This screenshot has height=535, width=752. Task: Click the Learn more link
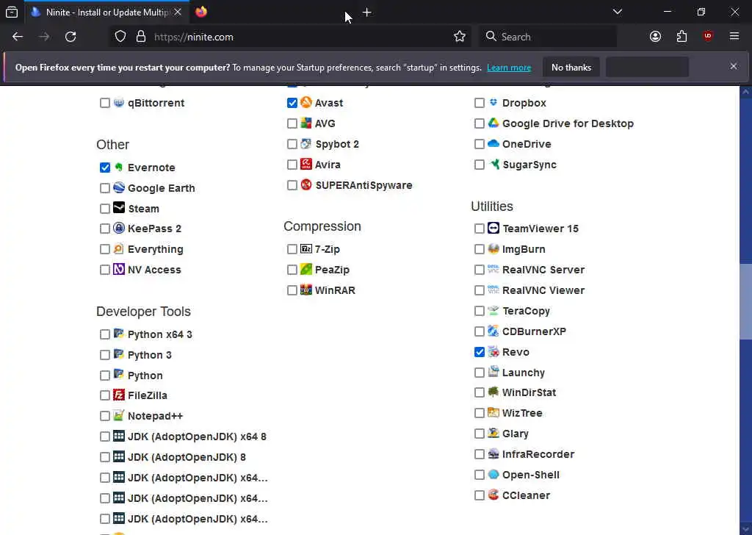click(x=509, y=68)
